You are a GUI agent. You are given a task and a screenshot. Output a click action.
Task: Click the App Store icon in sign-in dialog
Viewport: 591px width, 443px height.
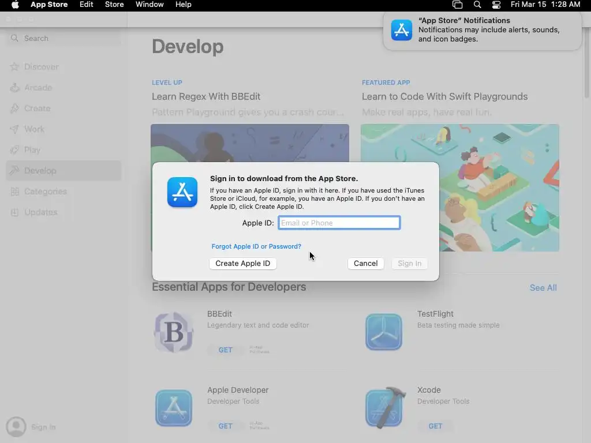pyautogui.click(x=182, y=192)
